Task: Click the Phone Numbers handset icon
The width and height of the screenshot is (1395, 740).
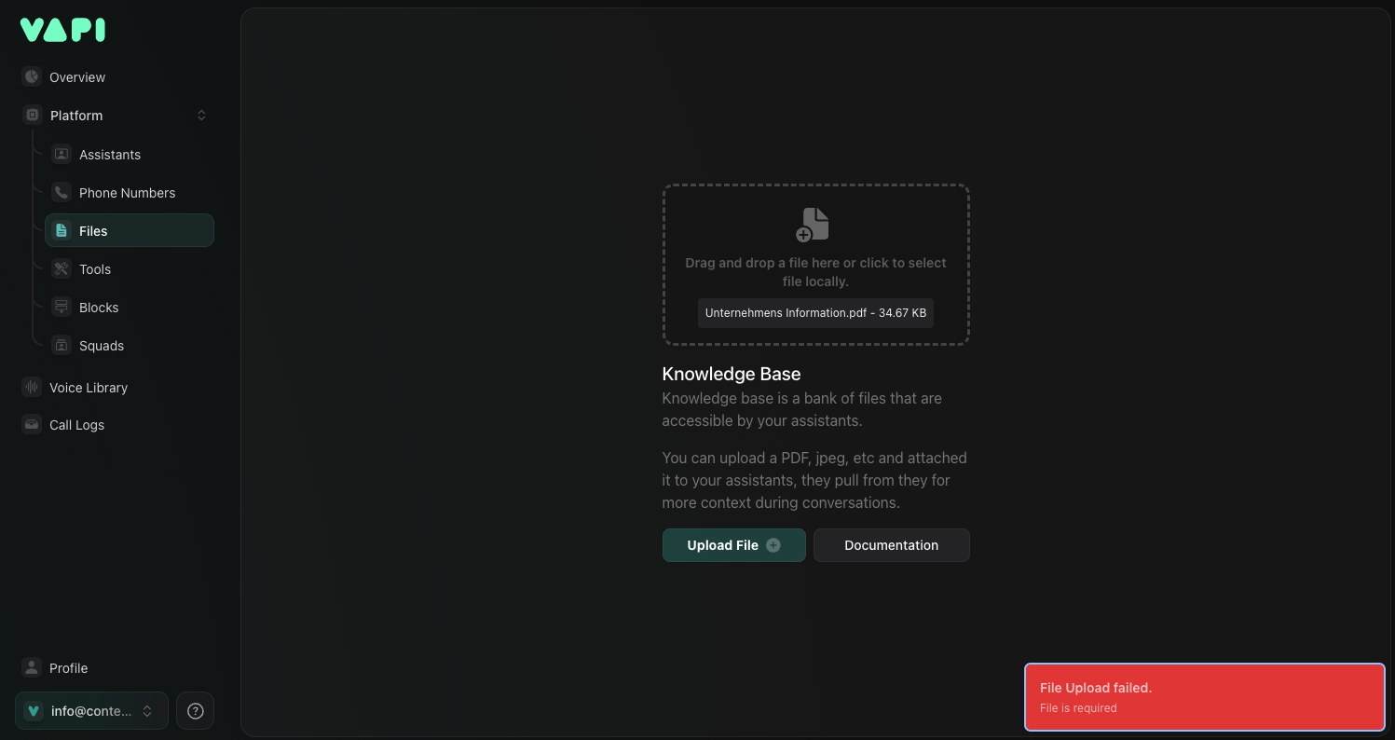Action: pyautogui.click(x=62, y=193)
